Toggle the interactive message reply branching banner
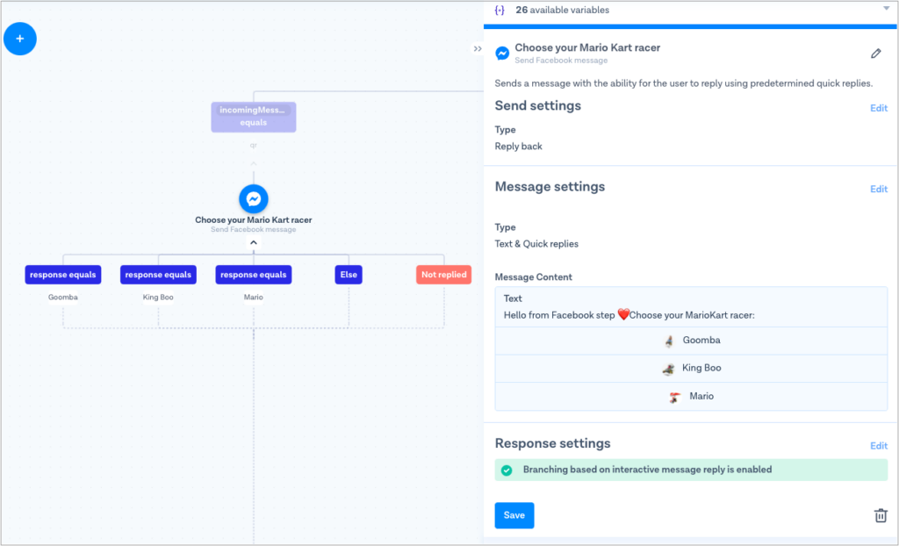 click(690, 470)
